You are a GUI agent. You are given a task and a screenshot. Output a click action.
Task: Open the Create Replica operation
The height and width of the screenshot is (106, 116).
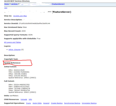pyautogui.click(x=57, y=103)
